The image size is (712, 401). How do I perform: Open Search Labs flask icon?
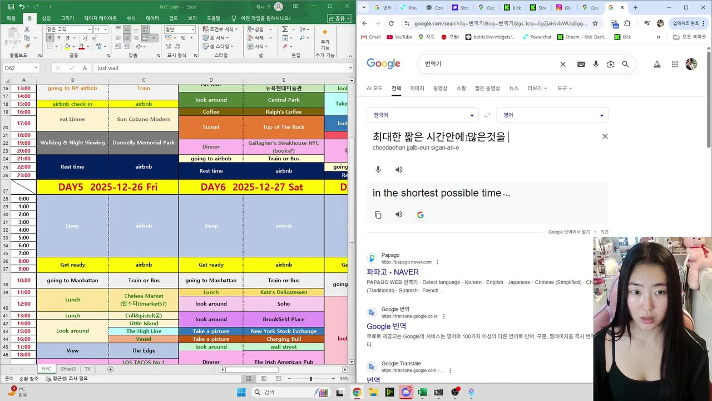pyautogui.click(x=657, y=64)
